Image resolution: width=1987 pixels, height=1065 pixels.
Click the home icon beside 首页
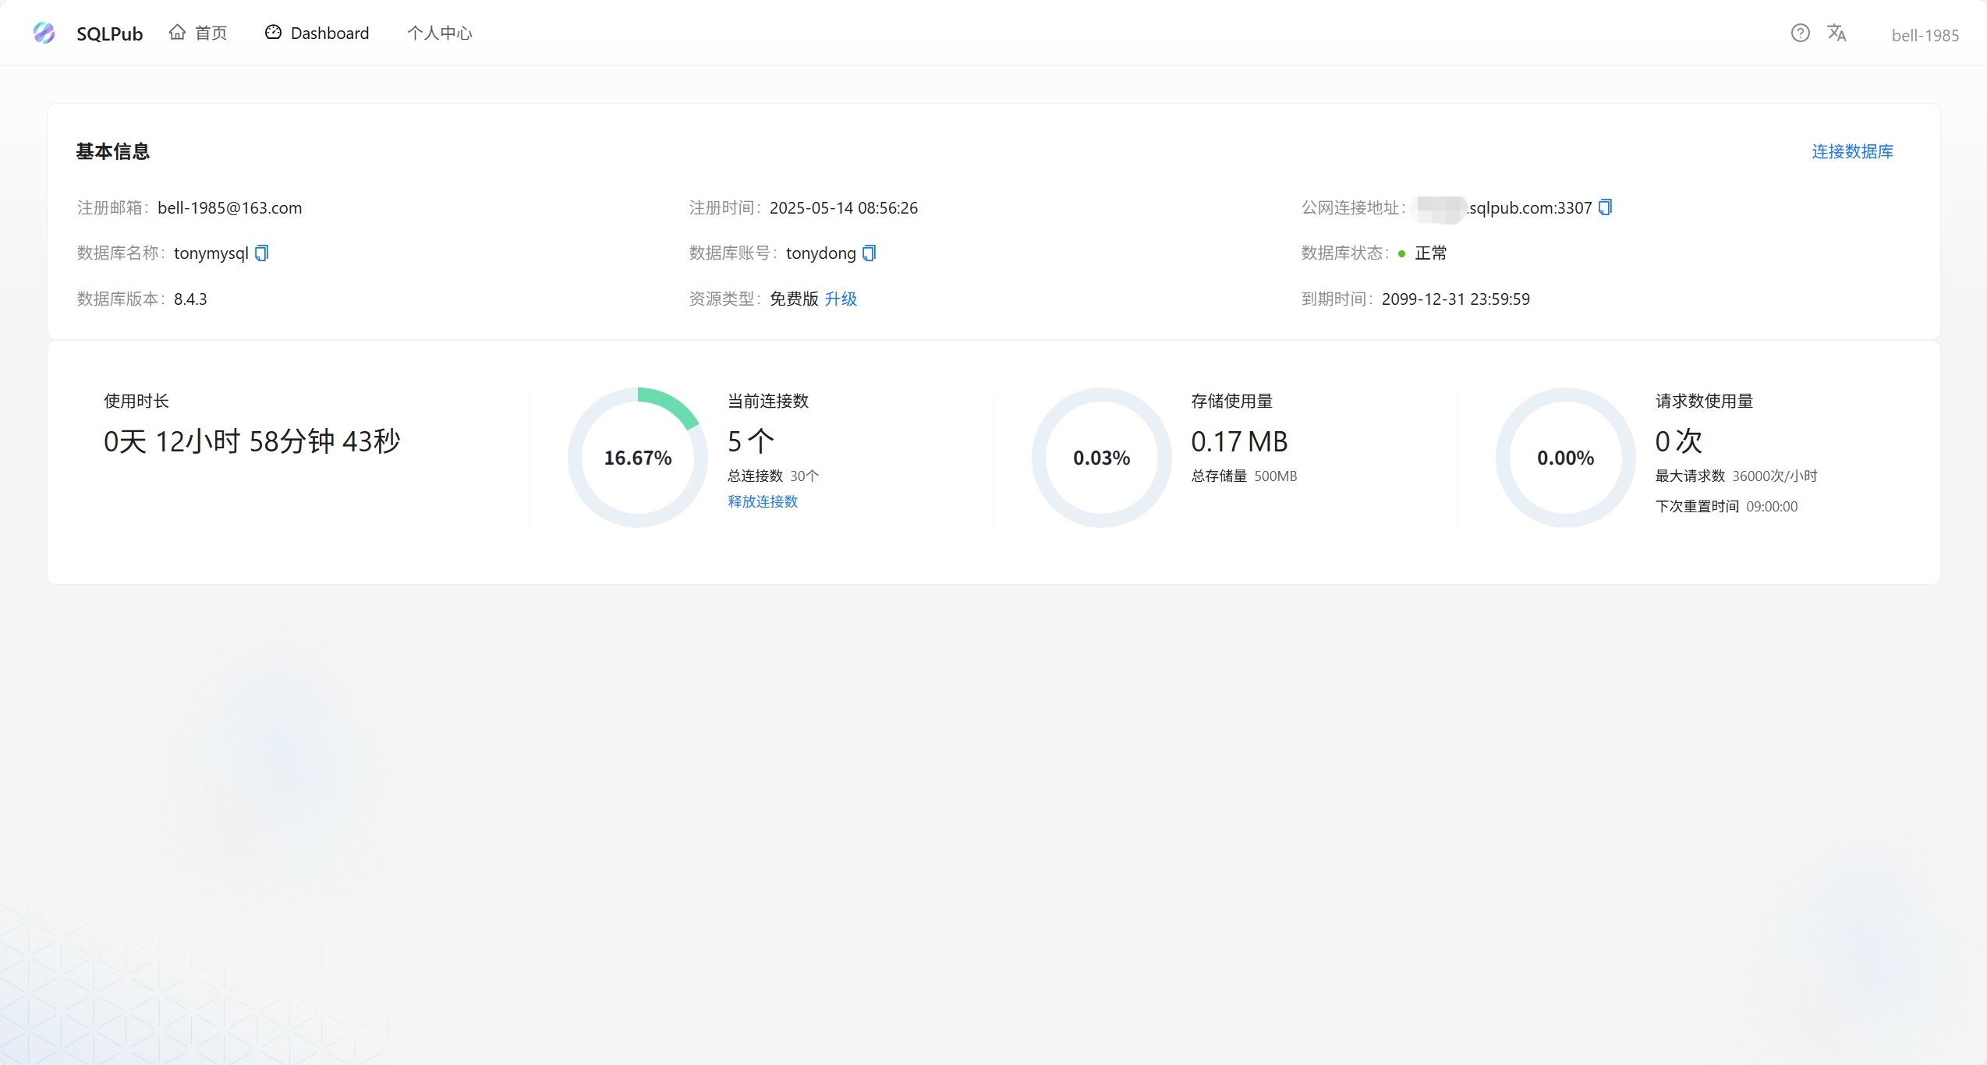178,32
